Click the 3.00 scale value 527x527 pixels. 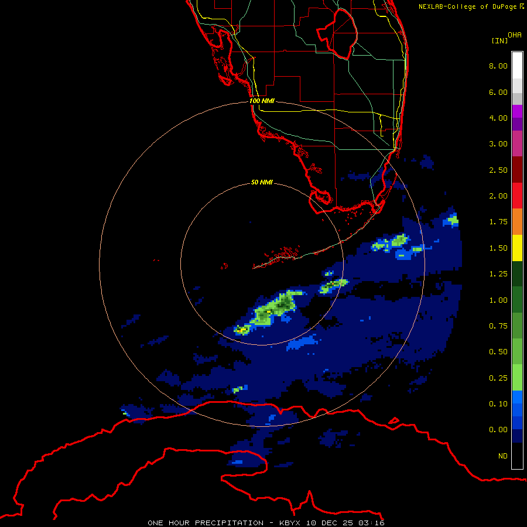click(498, 144)
